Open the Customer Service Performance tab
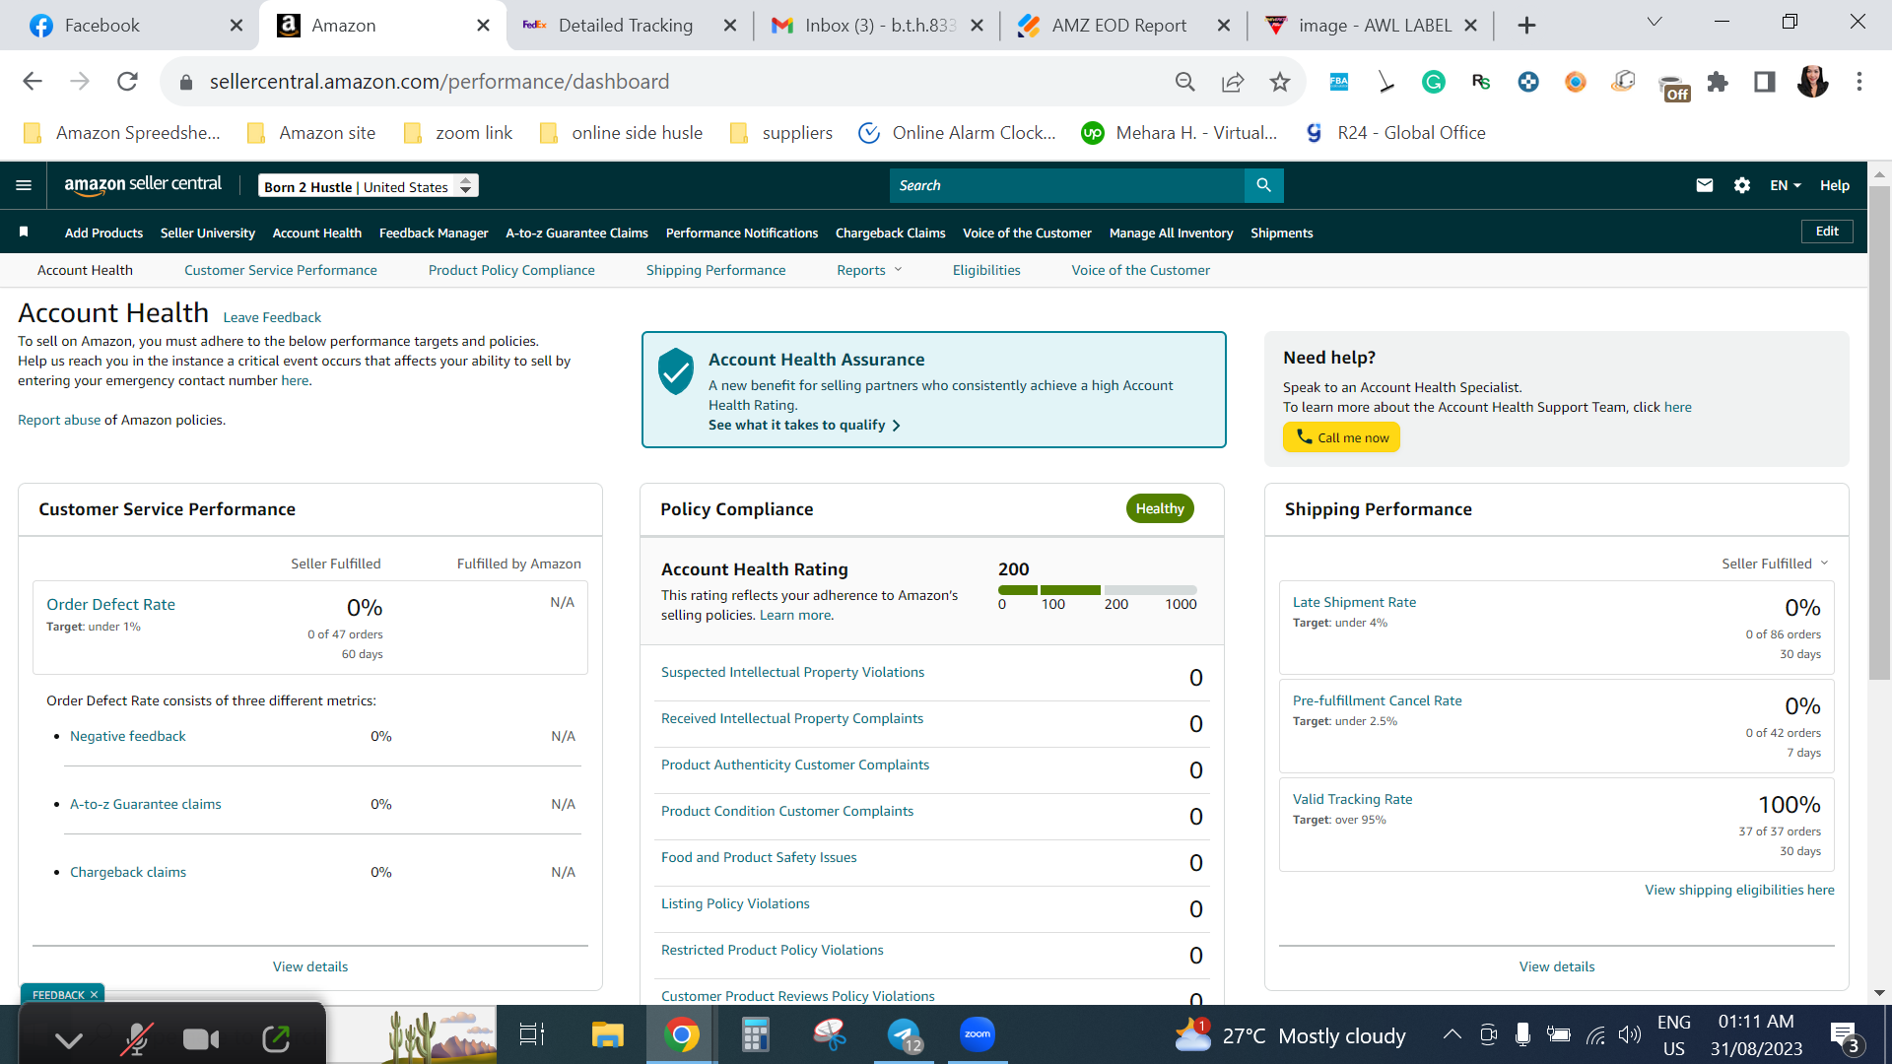 280,270
